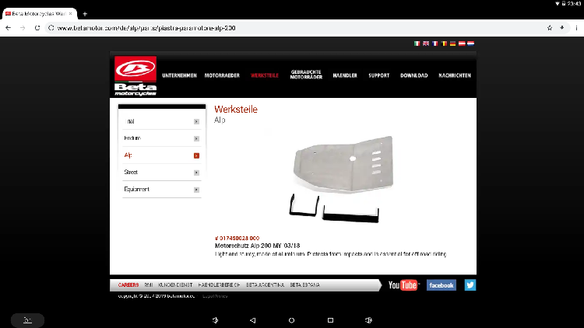Open a new browser tab with plus
Viewport: 584px width, 328px height.
click(85, 14)
